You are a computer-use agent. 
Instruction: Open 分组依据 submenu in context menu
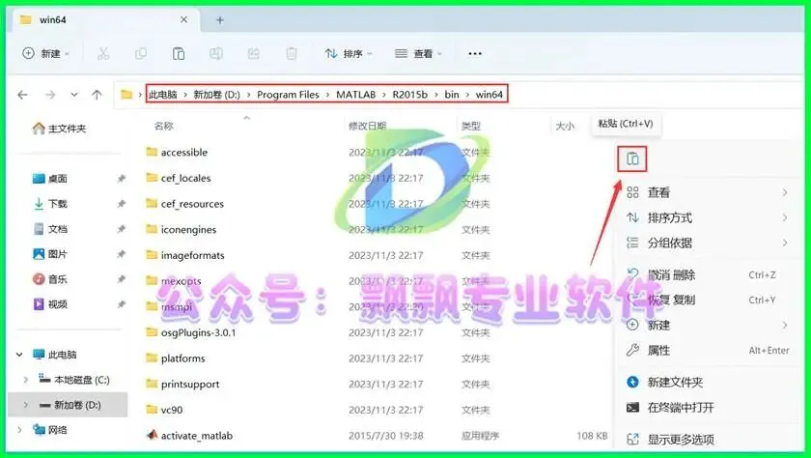(x=708, y=243)
